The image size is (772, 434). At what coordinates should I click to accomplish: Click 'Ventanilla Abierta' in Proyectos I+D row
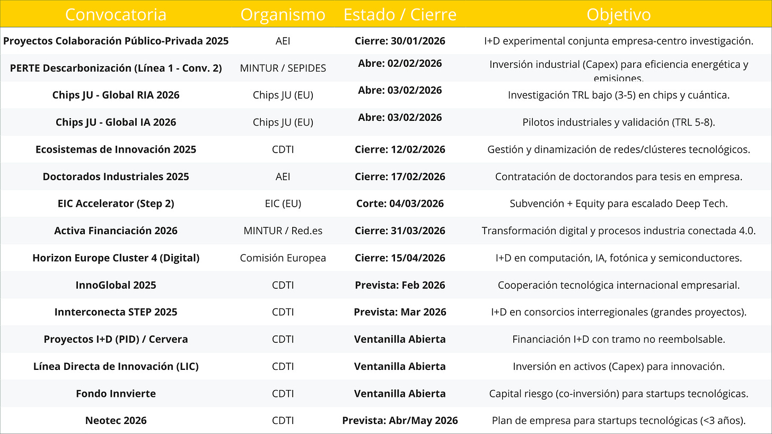(x=400, y=340)
